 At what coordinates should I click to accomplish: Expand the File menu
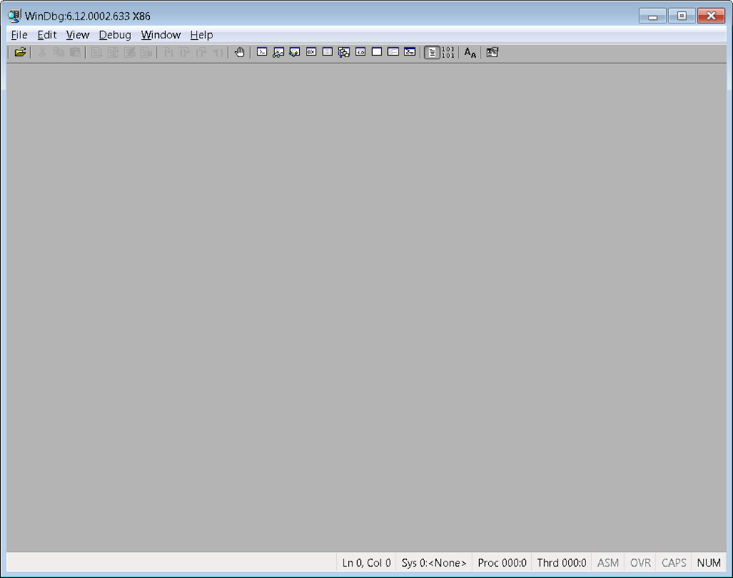click(19, 35)
